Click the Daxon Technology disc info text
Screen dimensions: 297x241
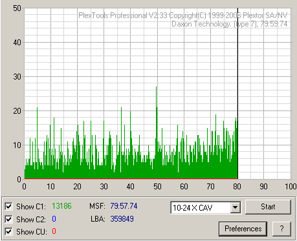point(229,24)
